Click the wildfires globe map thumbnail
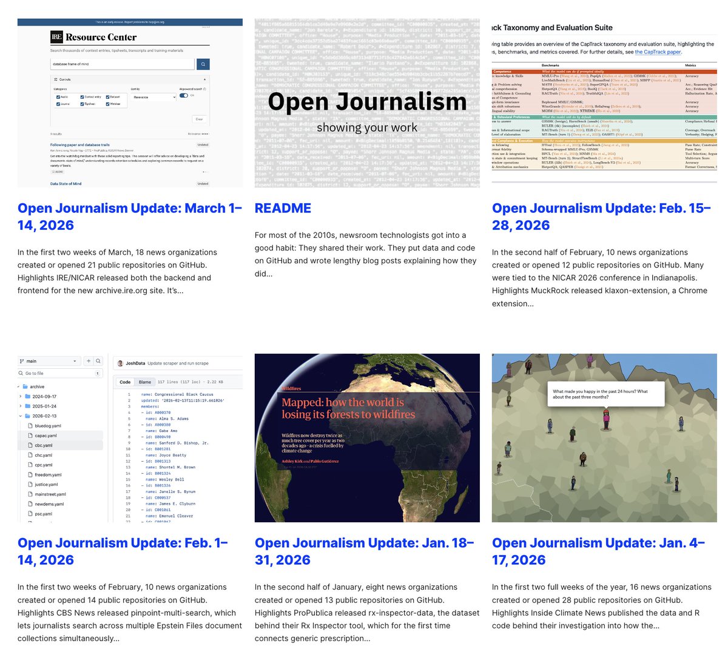The height and width of the screenshot is (660, 728). [x=367, y=438]
